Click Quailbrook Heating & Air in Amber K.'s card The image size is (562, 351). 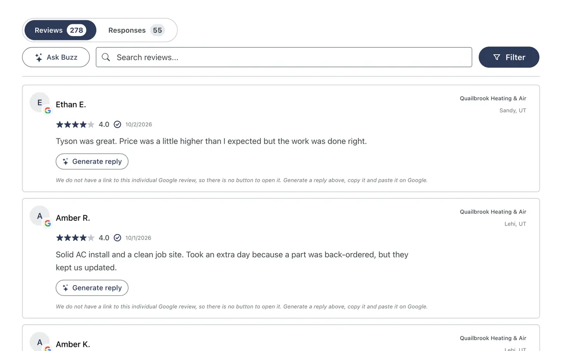coord(493,338)
